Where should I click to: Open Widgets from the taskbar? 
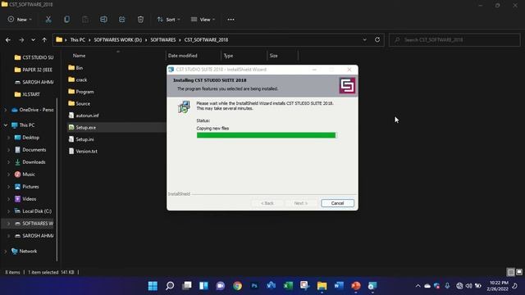click(203, 286)
